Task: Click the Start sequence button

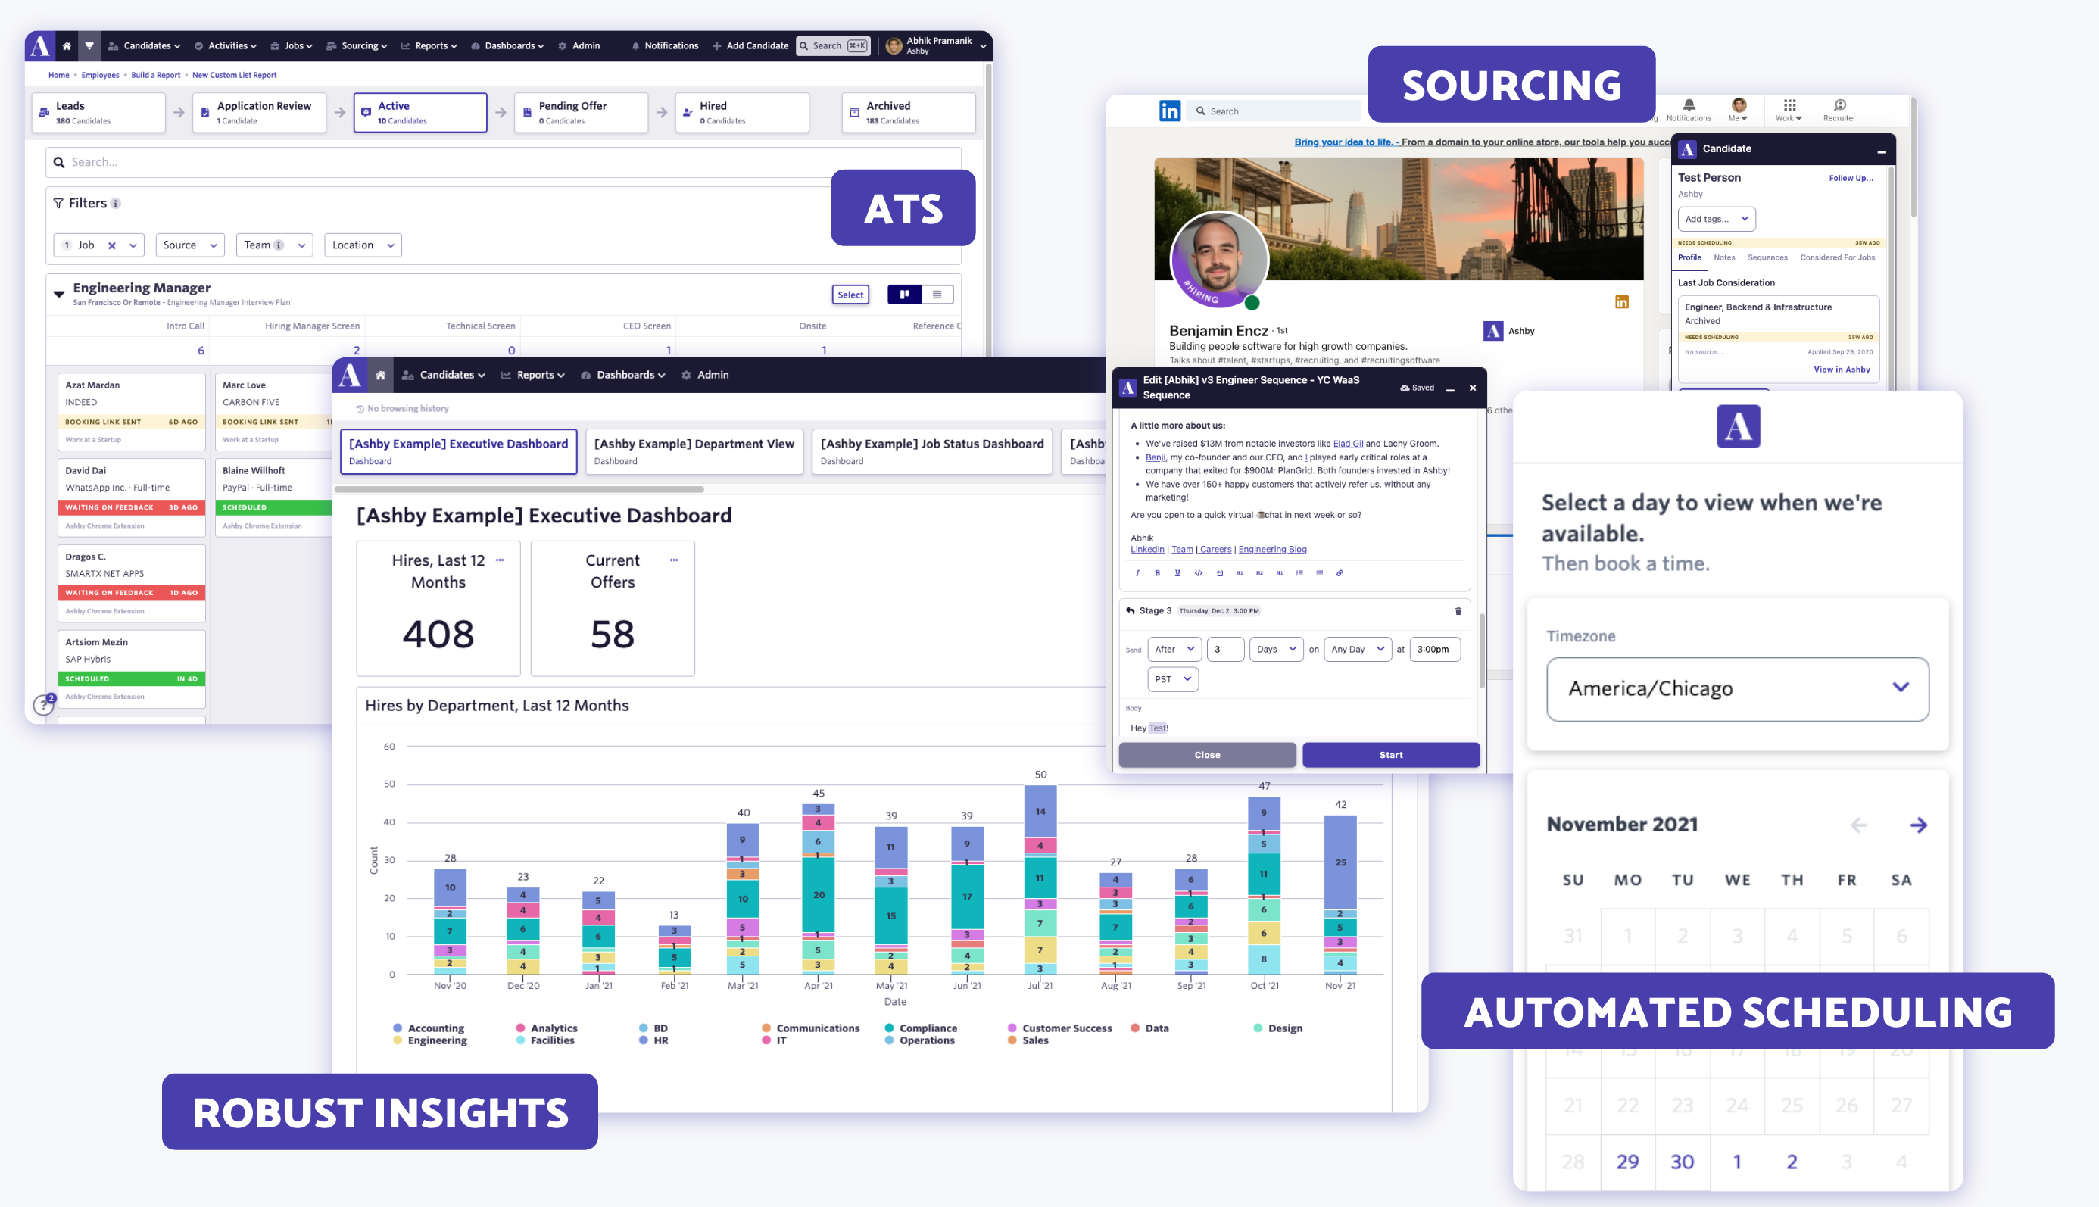Action: (x=1390, y=754)
